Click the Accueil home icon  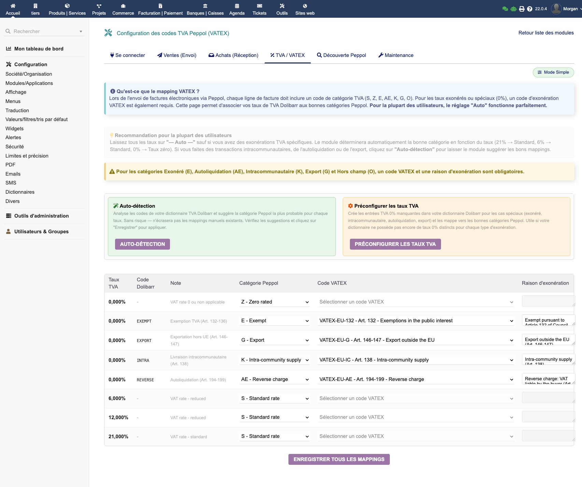click(13, 6)
